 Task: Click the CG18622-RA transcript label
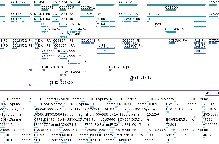pyautogui.click(x=22, y=14)
